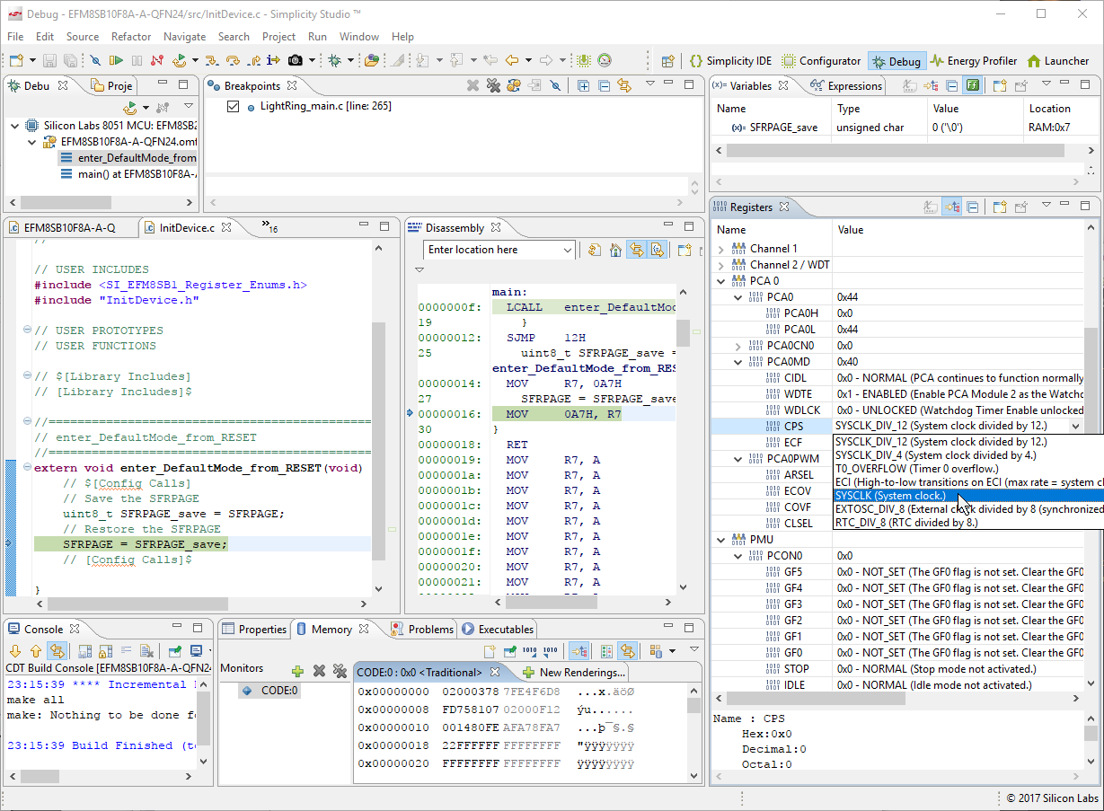The width and height of the screenshot is (1104, 811).
Task: Open the Refactor menu
Action: pyautogui.click(x=131, y=37)
